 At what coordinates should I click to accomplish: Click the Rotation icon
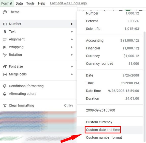tap(5, 55)
